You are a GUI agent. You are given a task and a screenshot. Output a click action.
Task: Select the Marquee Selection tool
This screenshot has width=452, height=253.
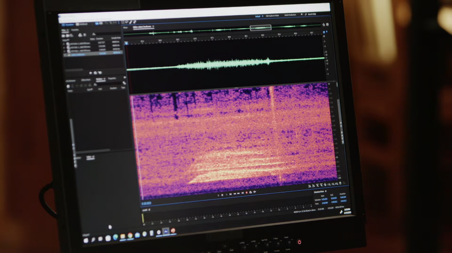[123, 22]
